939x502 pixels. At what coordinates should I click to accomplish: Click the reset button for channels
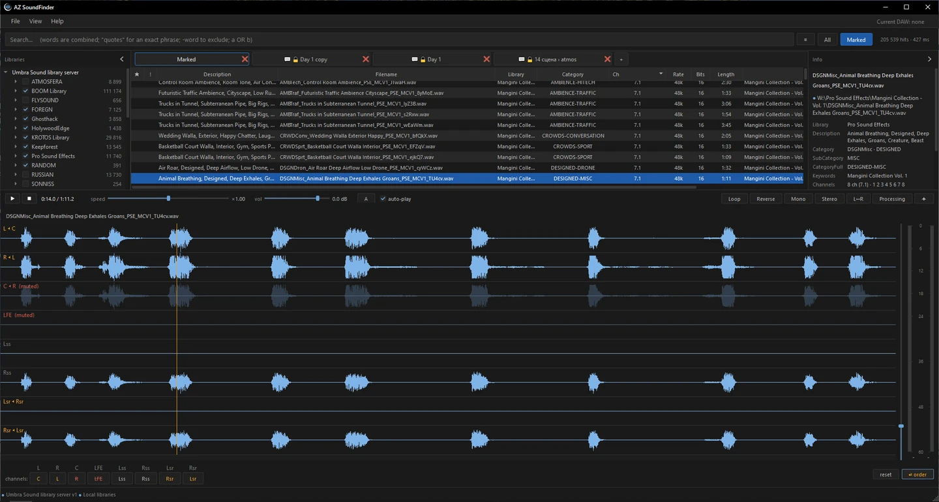click(x=886, y=475)
